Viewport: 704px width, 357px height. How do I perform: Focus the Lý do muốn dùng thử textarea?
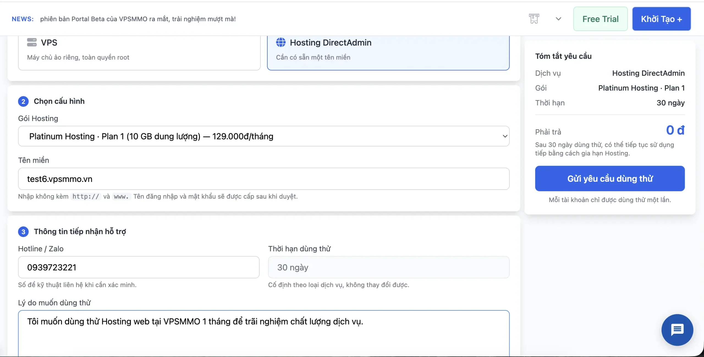pos(264,333)
